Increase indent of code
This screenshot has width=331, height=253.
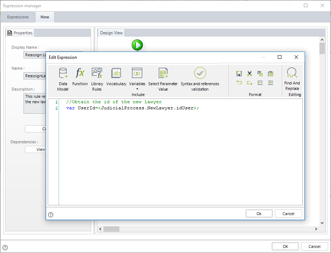click(x=271, y=83)
